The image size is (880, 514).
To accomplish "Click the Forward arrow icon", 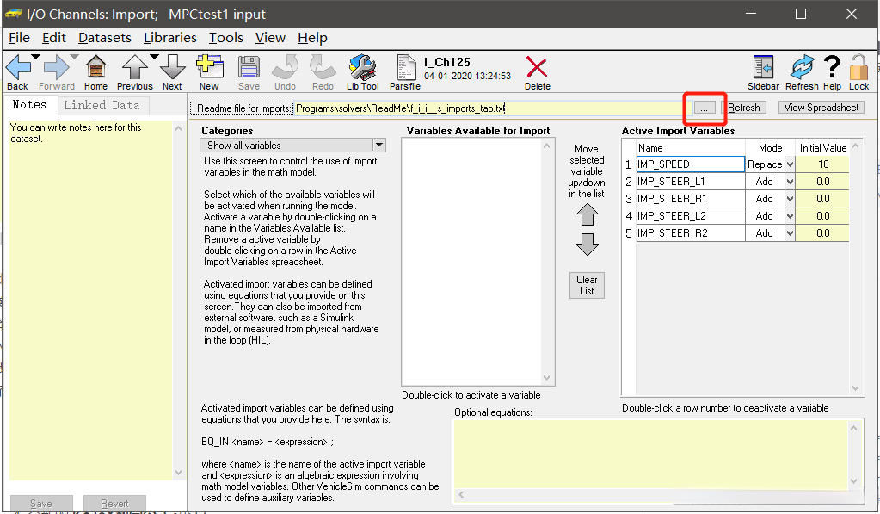I will click(x=56, y=68).
